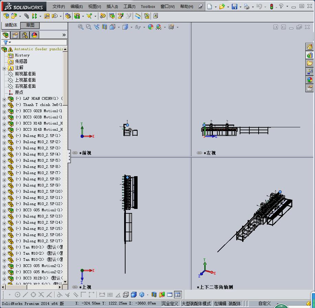Open the 视图(V) menu
The width and height of the screenshot is (315, 308).
(95, 7)
